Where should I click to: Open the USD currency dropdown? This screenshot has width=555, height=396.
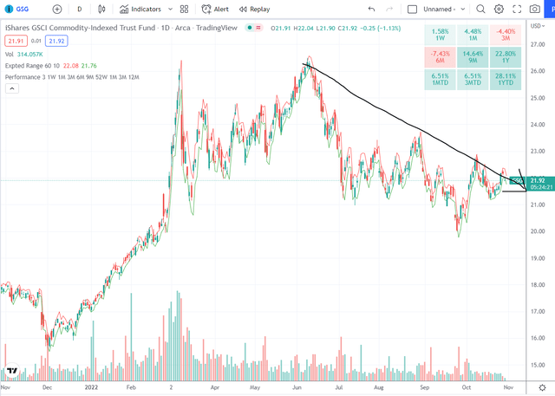pyautogui.click(x=538, y=26)
